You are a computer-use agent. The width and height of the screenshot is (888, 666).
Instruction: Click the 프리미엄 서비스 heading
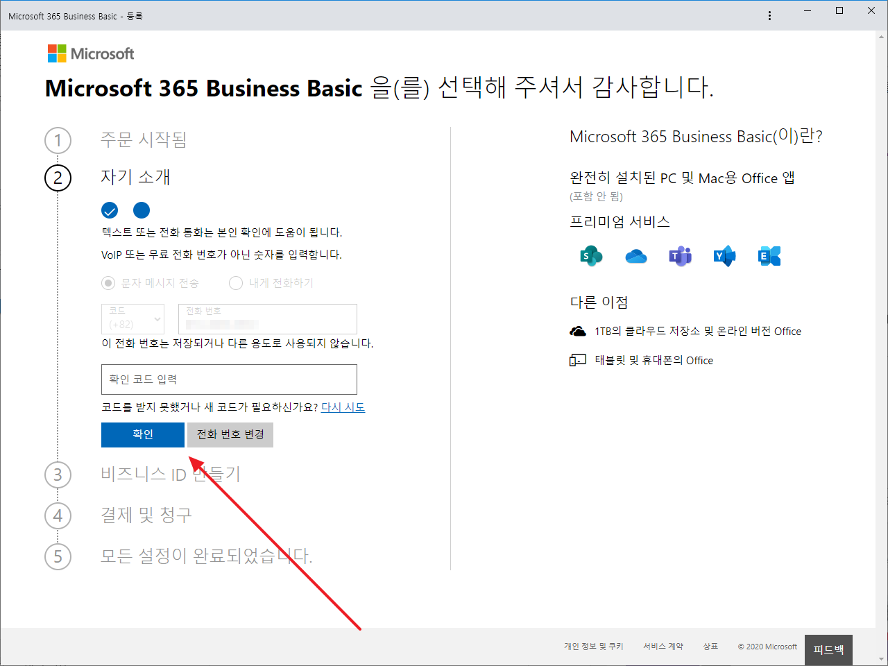[x=620, y=222]
